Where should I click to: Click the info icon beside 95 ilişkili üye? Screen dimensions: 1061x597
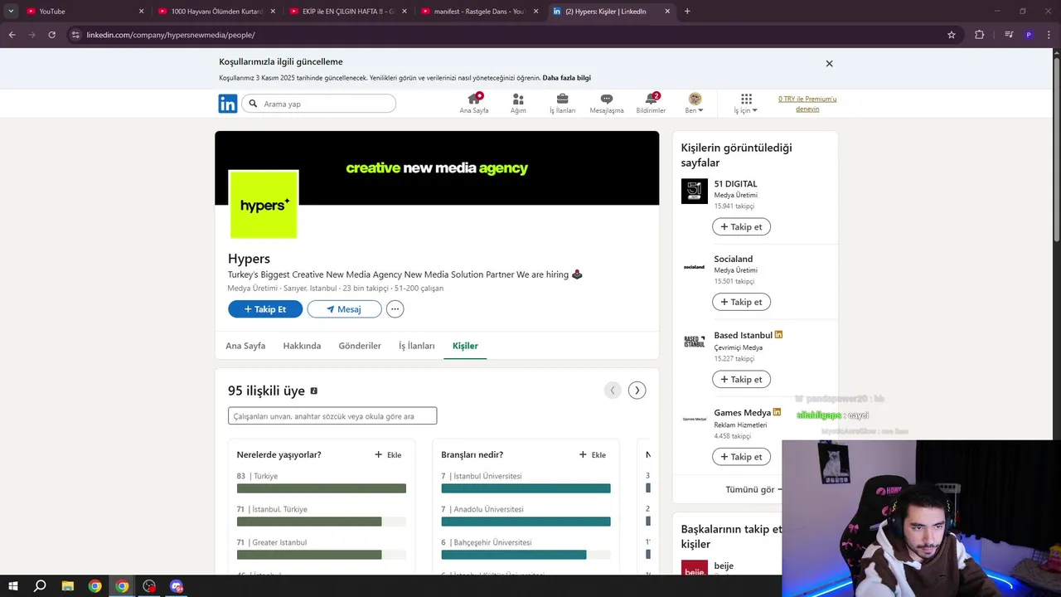(313, 391)
